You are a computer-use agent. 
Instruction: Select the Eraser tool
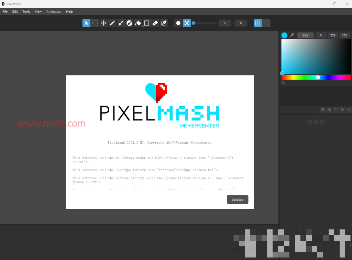[x=155, y=23]
